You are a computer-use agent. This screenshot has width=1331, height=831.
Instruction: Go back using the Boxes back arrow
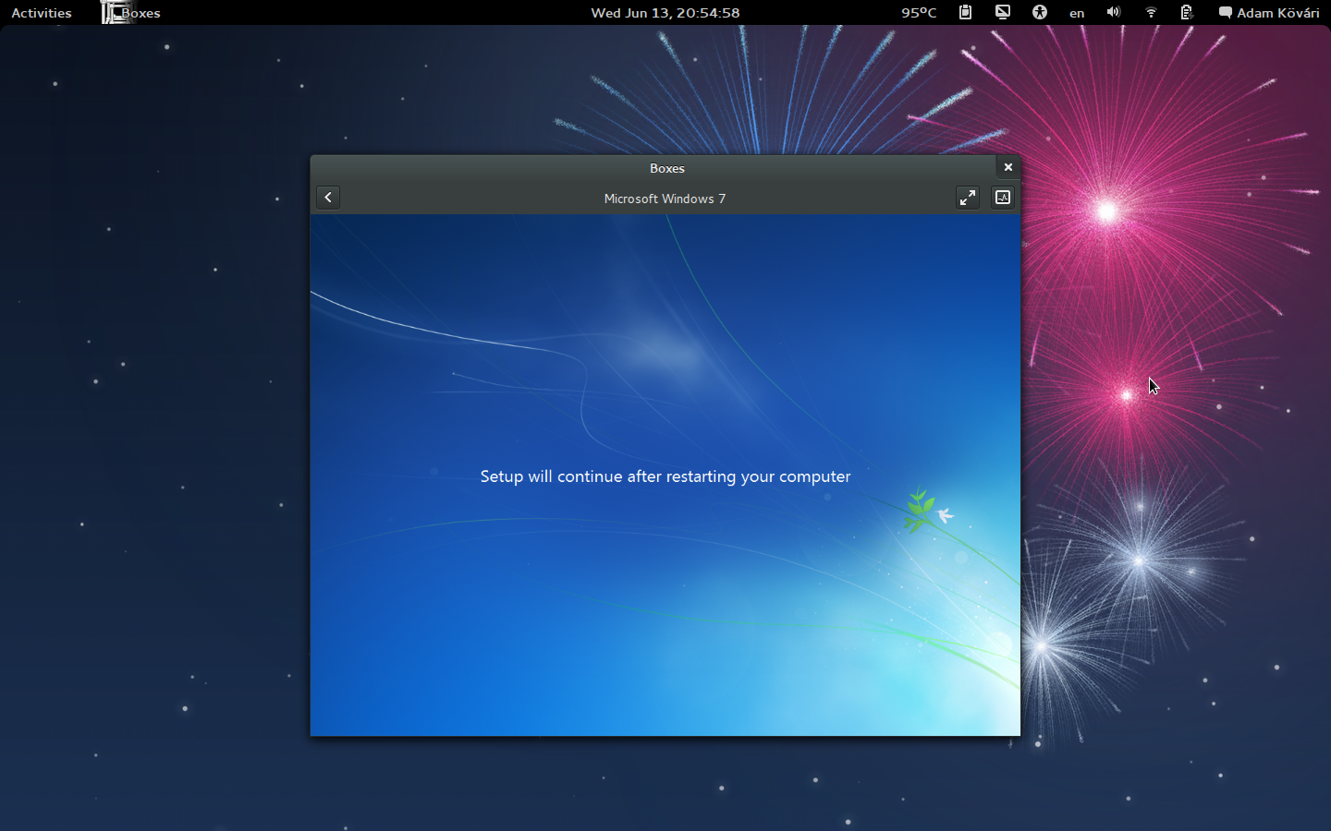pos(328,198)
